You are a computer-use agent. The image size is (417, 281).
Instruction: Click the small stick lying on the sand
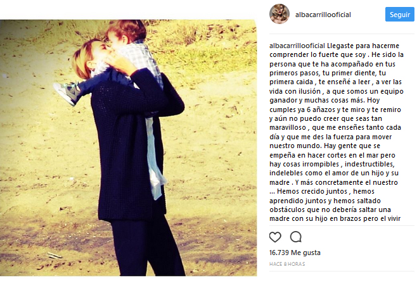[55, 256]
